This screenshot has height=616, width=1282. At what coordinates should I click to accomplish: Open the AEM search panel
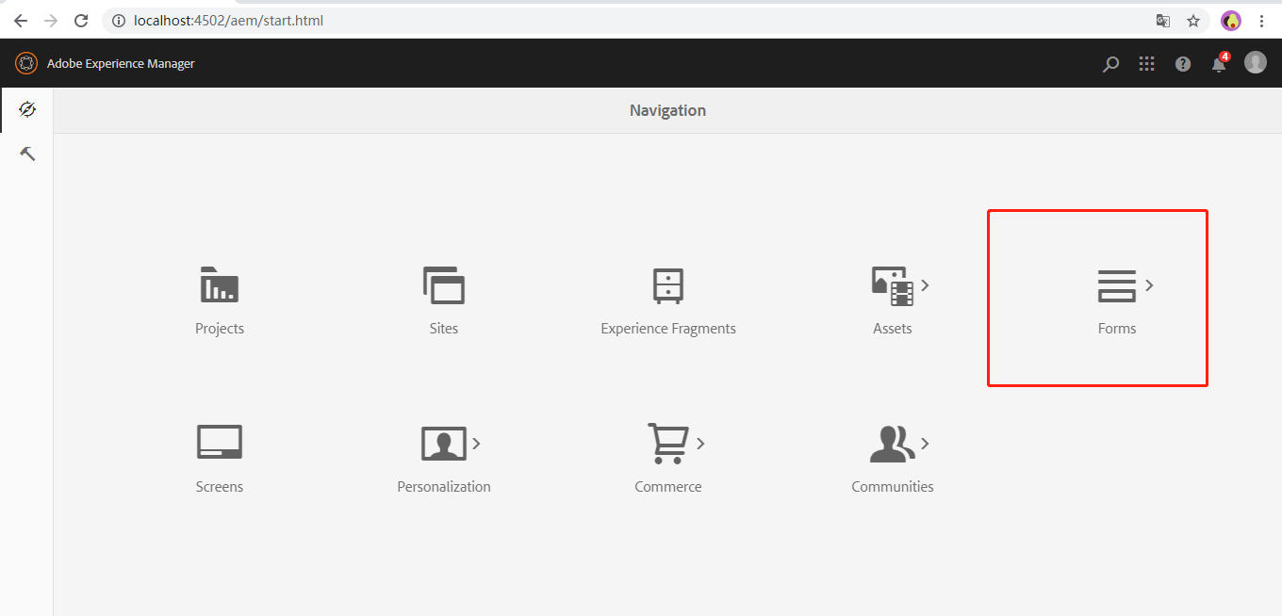[1110, 63]
